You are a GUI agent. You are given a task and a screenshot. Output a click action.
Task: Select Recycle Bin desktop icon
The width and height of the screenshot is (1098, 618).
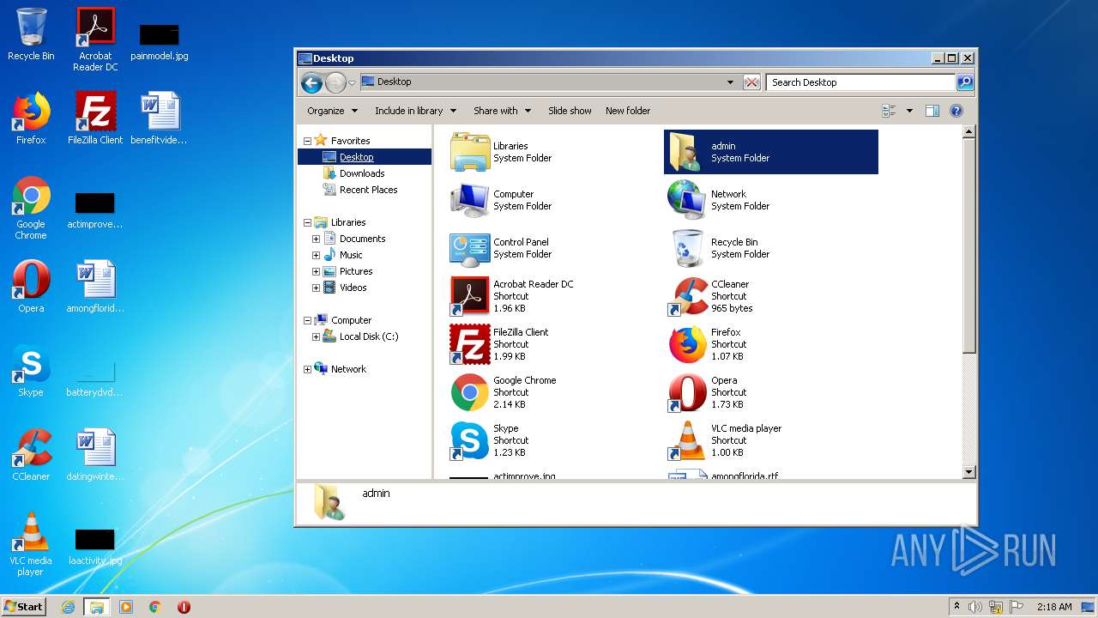(x=31, y=34)
